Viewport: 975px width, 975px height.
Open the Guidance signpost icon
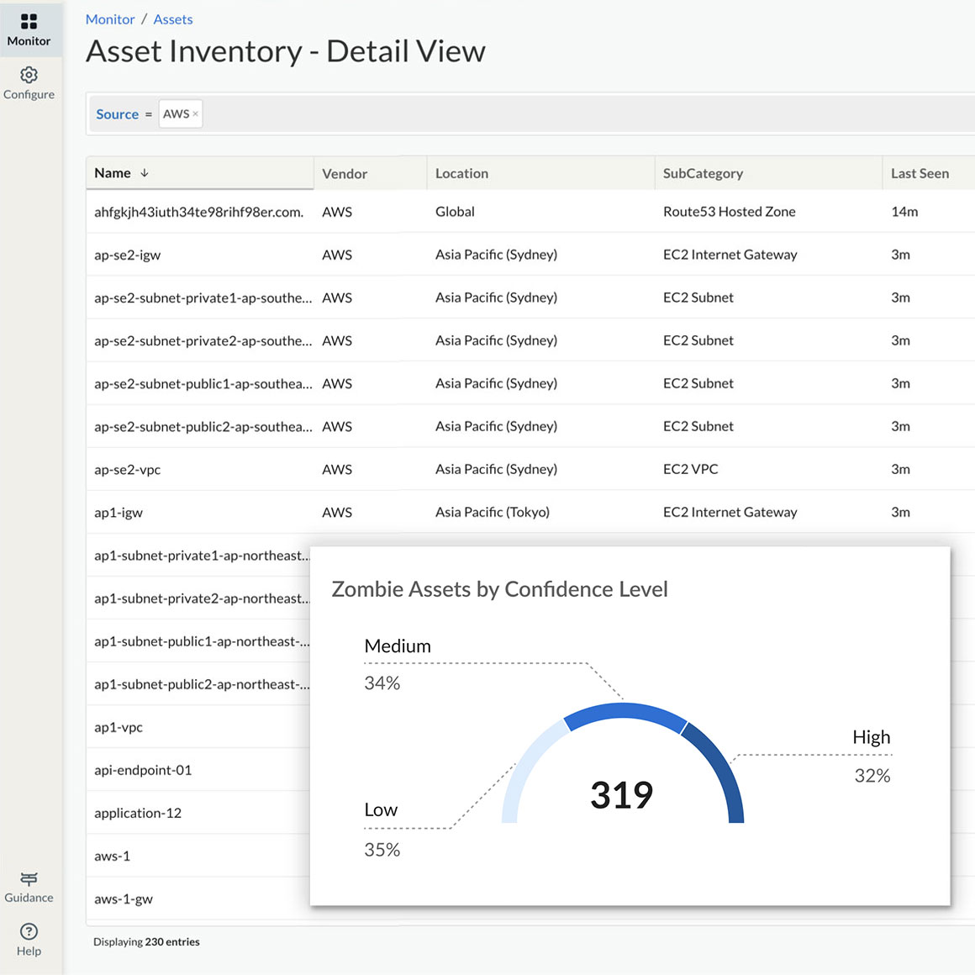coord(29,878)
